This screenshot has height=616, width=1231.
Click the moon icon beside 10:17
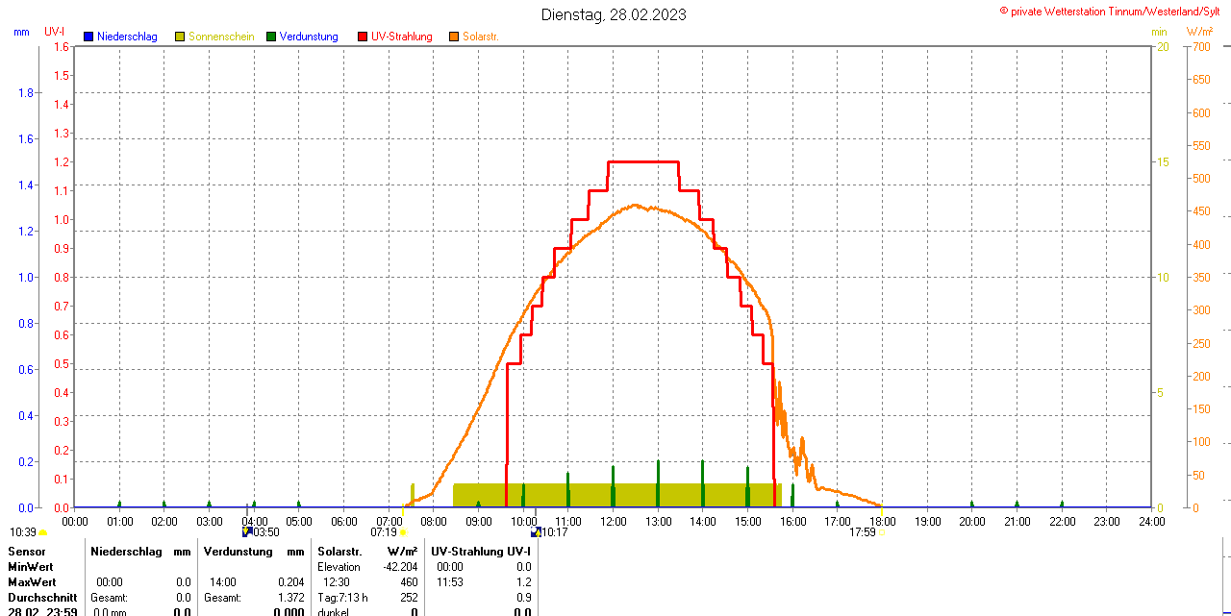536,531
